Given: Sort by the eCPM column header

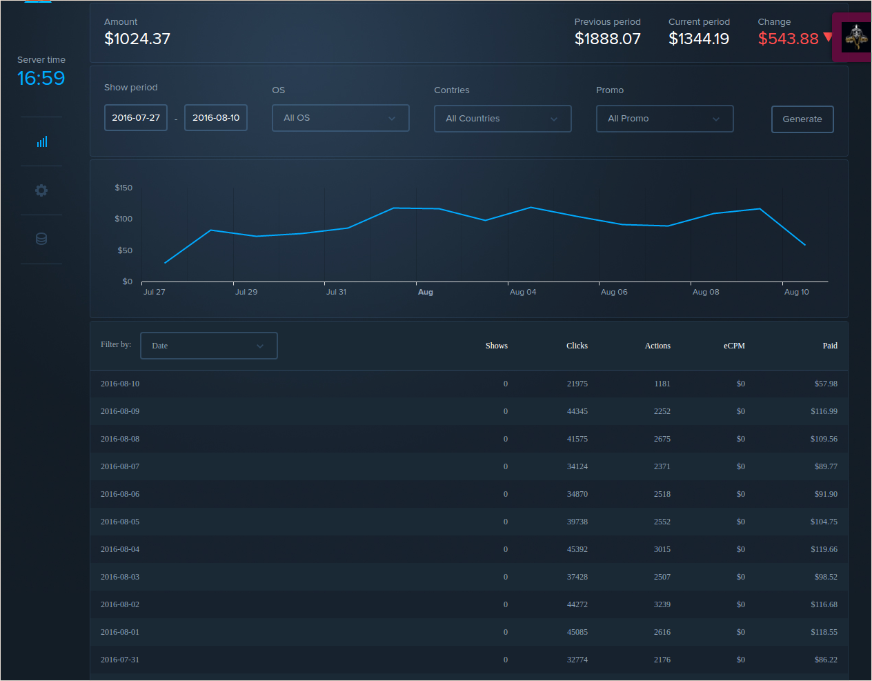Looking at the screenshot, I should (734, 346).
